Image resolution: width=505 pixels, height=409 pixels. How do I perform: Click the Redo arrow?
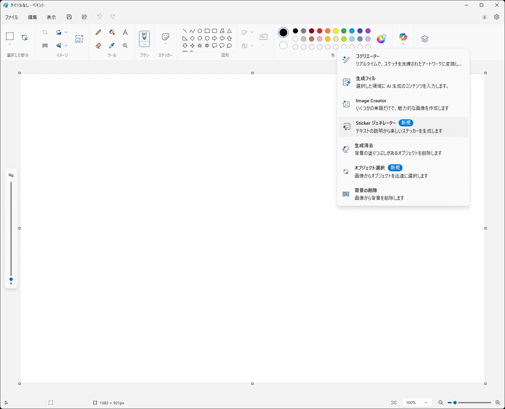click(x=113, y=17)
